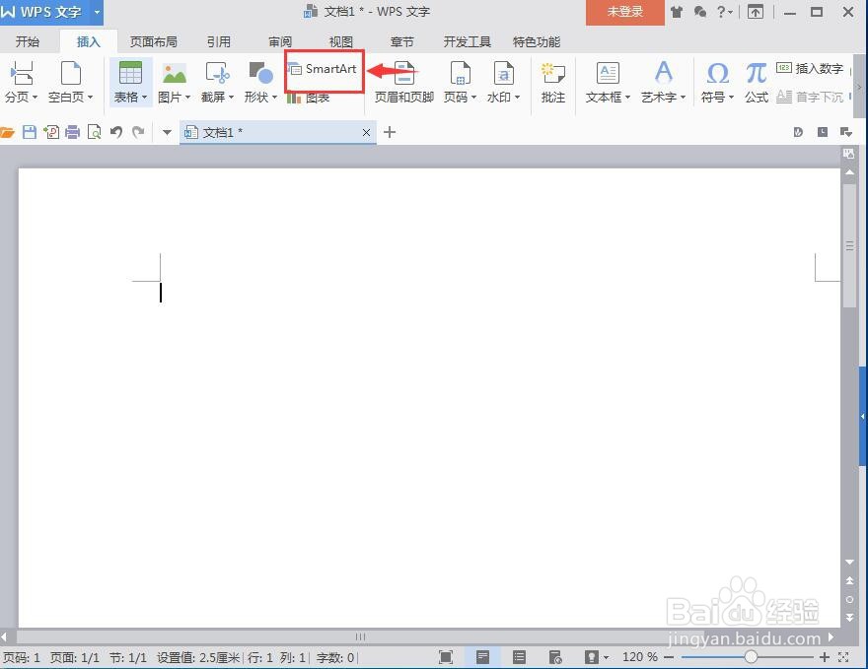Open file folder icon in quick toolbar

coord(7,132)
